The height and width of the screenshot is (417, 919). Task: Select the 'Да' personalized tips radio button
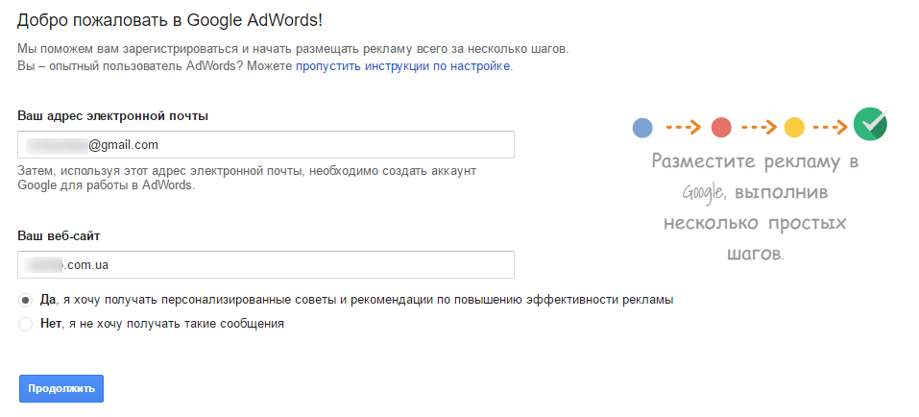point(25,301)
